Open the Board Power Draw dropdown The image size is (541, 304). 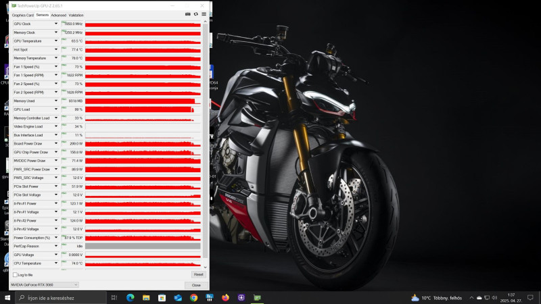pyautogui.click(x=56, y=143)
